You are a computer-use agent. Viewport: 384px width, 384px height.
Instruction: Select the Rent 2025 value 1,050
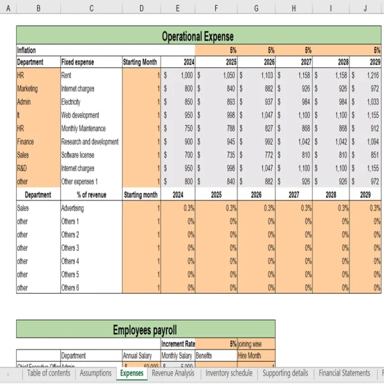[x=216, y=75]
